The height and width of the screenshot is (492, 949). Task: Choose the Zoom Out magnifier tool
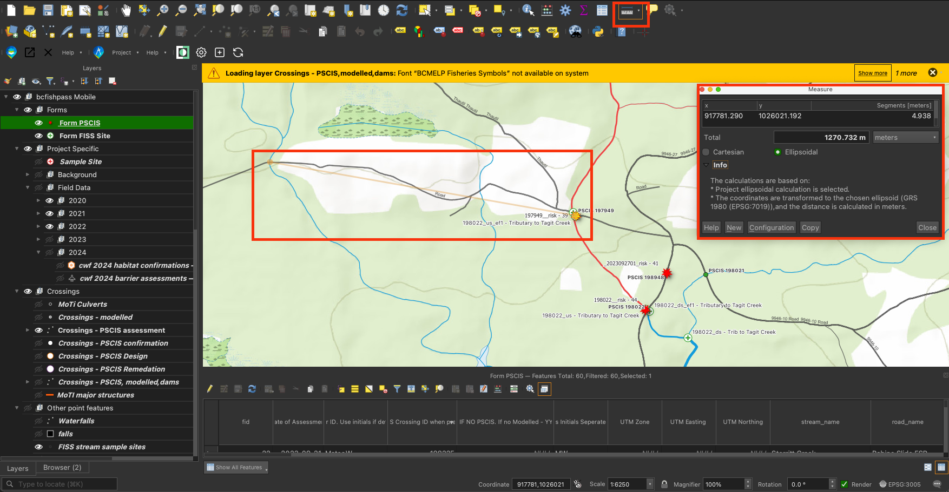click(181, 10)
